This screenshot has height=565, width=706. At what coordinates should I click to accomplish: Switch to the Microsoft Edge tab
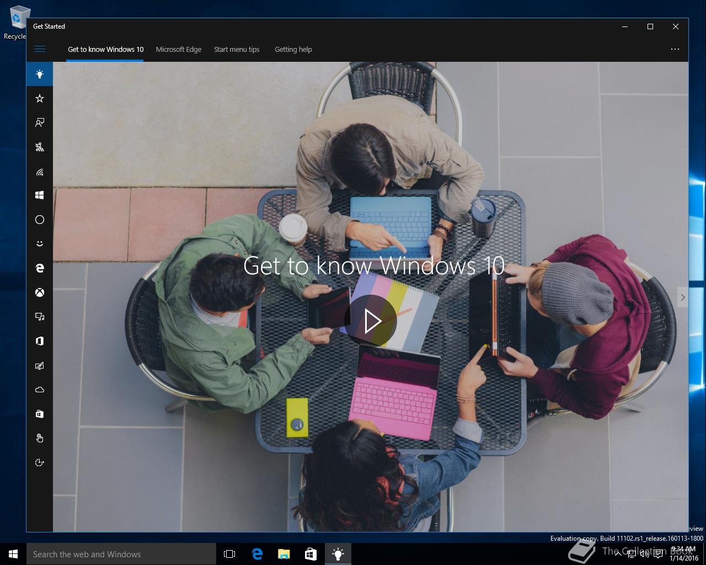tap(179, 50)
